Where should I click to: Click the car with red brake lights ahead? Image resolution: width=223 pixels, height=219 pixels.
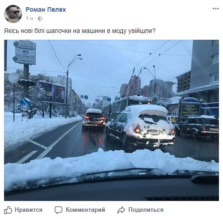[93, 118]
